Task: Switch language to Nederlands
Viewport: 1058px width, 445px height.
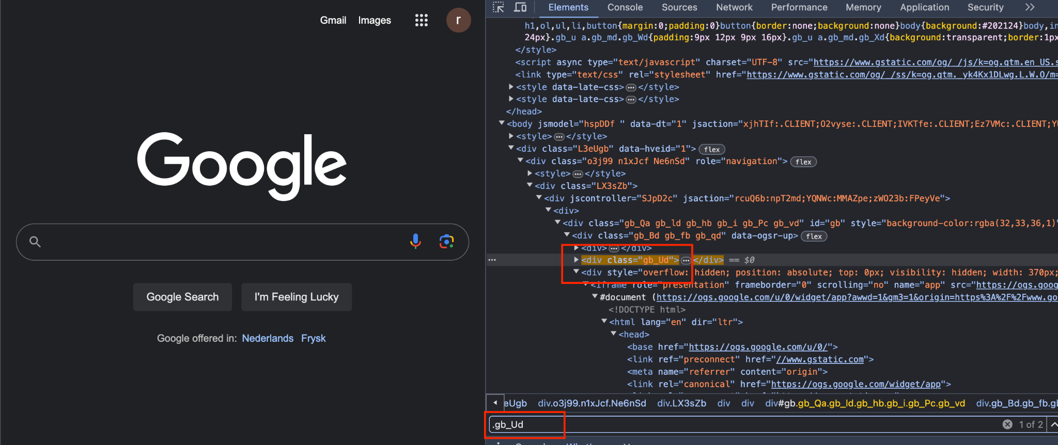Action: click(268, 338)
